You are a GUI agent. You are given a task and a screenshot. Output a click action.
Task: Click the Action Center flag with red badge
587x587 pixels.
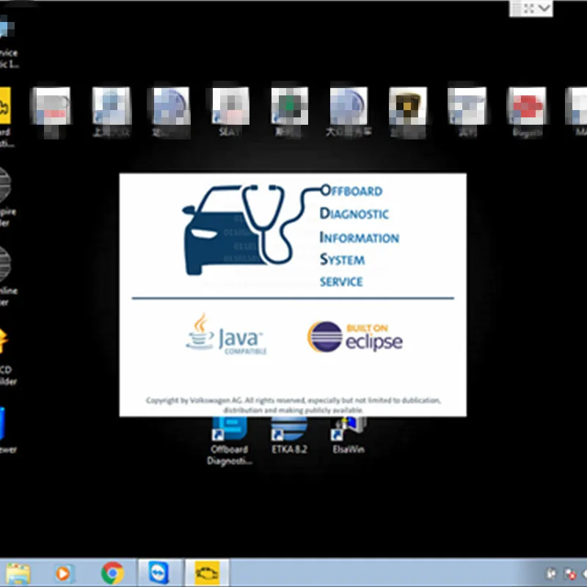(x=570, y=574)
